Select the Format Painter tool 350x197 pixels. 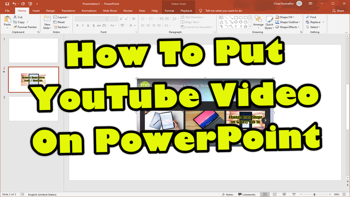25,27
